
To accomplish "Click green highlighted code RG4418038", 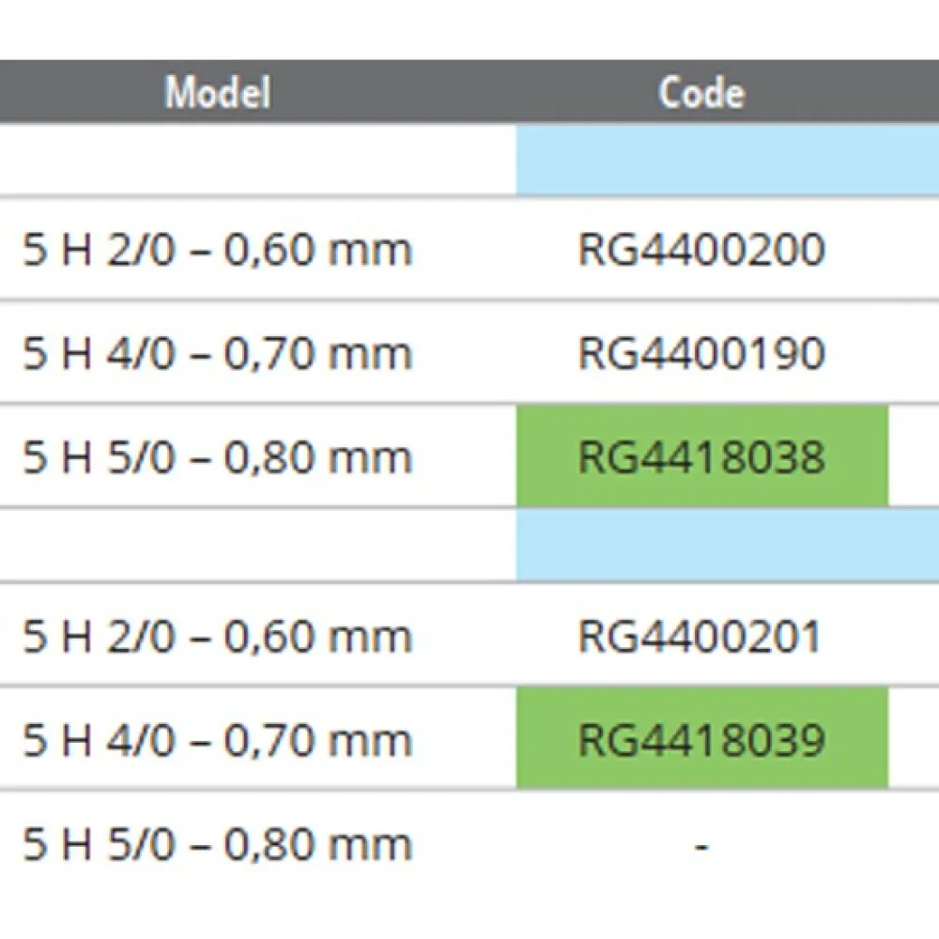I will [701, 457].
